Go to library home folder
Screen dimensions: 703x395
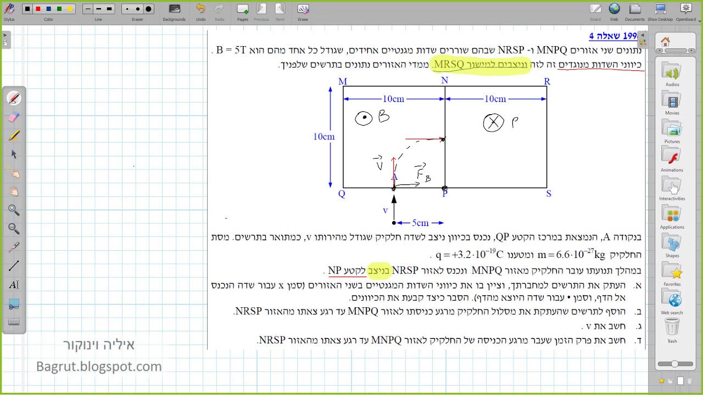point(665,42)
